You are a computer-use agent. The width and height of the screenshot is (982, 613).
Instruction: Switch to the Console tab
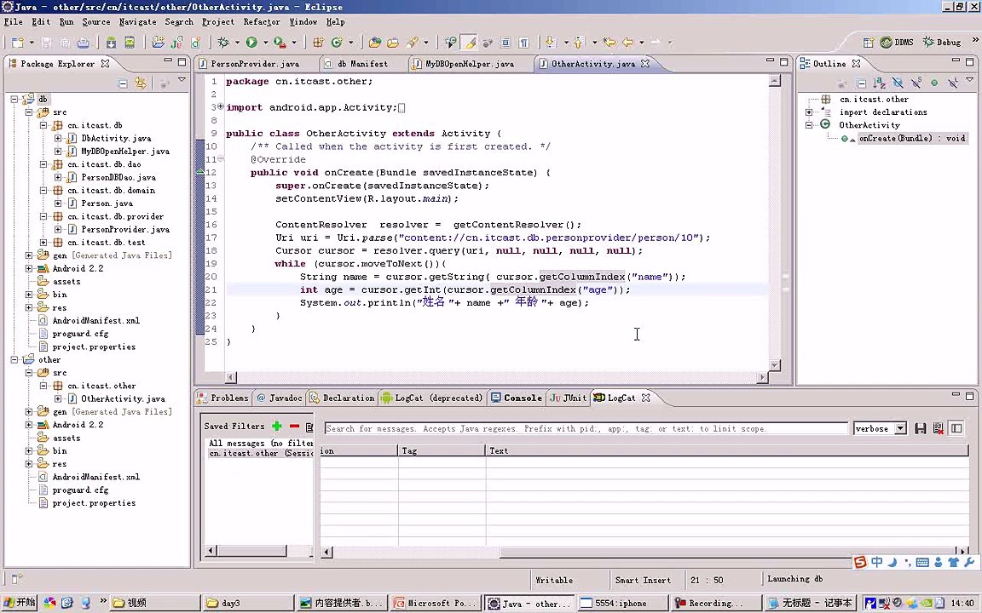(x=517, y=398)
